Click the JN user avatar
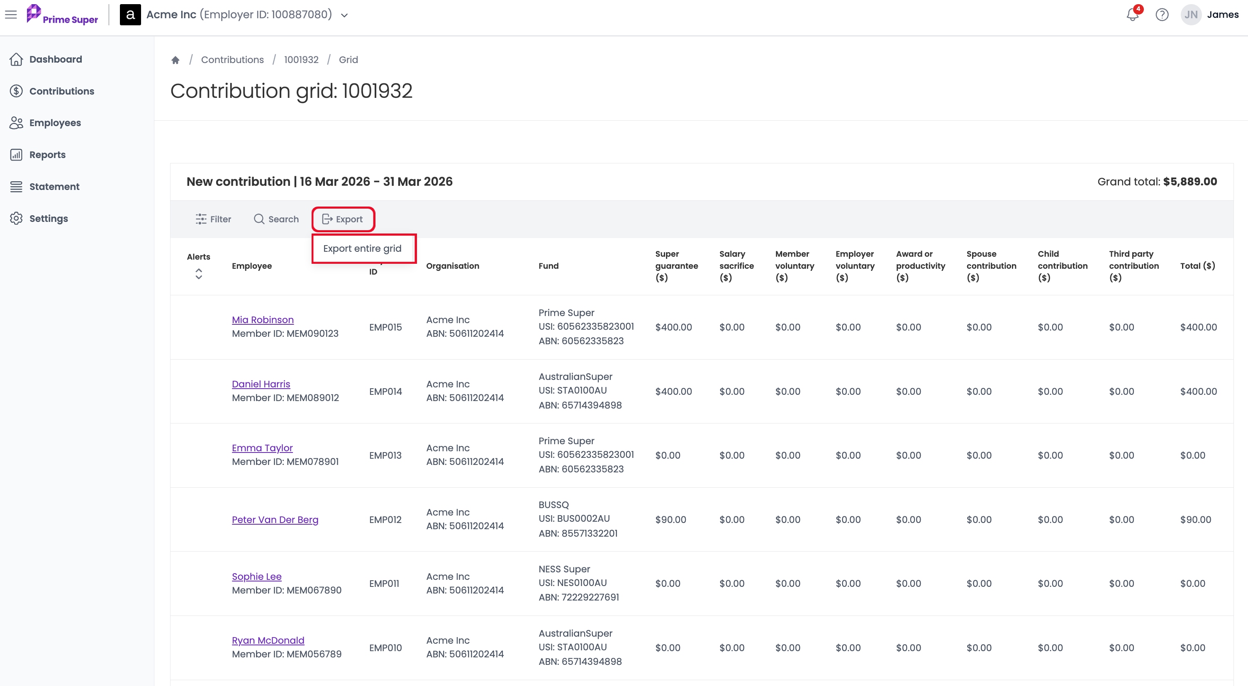Screen dimensions: 1248x686 pos(1191,15)
